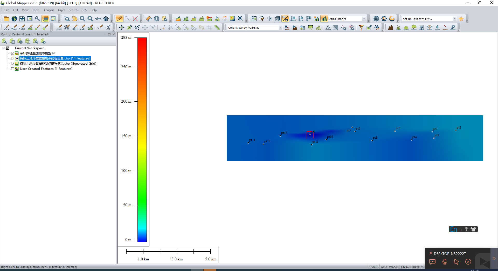Select the Pan hand grab tool
This screenshot has width=498, height=271.
(75, 19)
